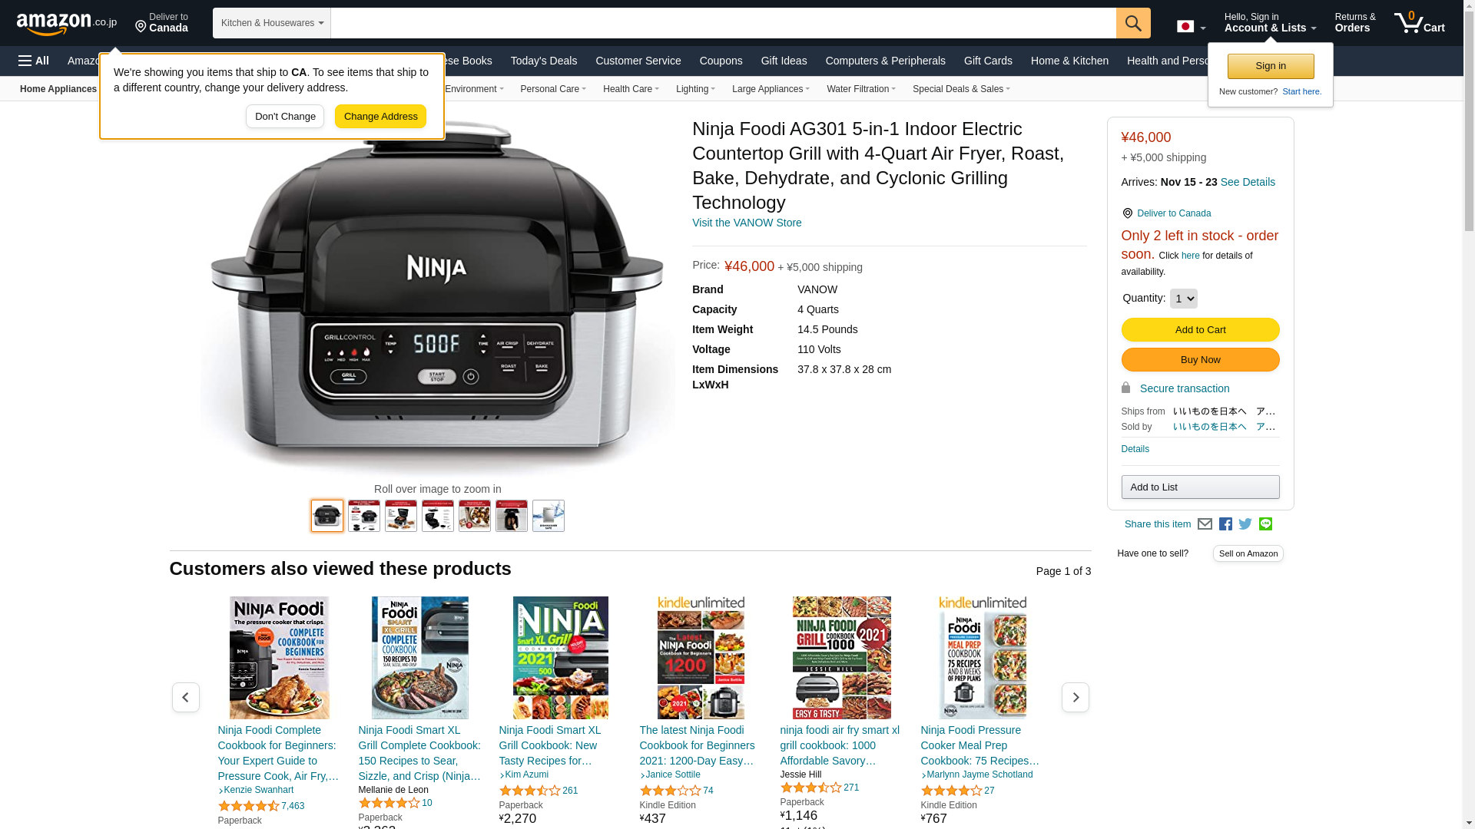1475x829 pixels.
Task: Open the All hamburger menu
Action: [x=34, y=61]
